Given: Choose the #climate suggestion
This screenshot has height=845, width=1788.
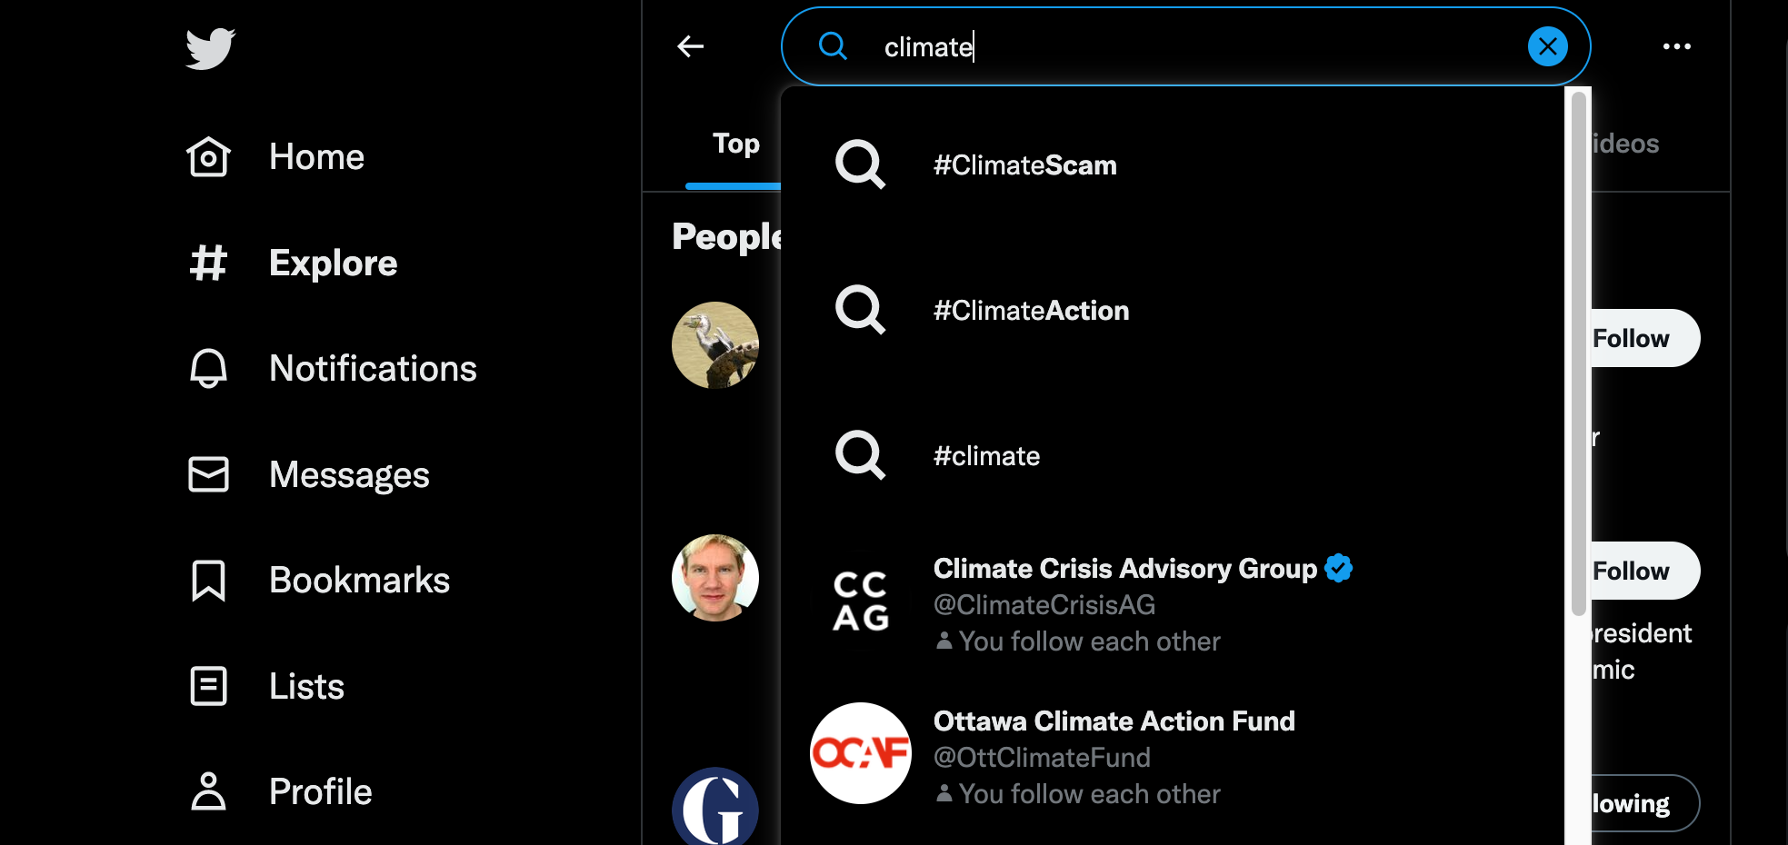Looking at the screenshot, I should point(1173,455).
